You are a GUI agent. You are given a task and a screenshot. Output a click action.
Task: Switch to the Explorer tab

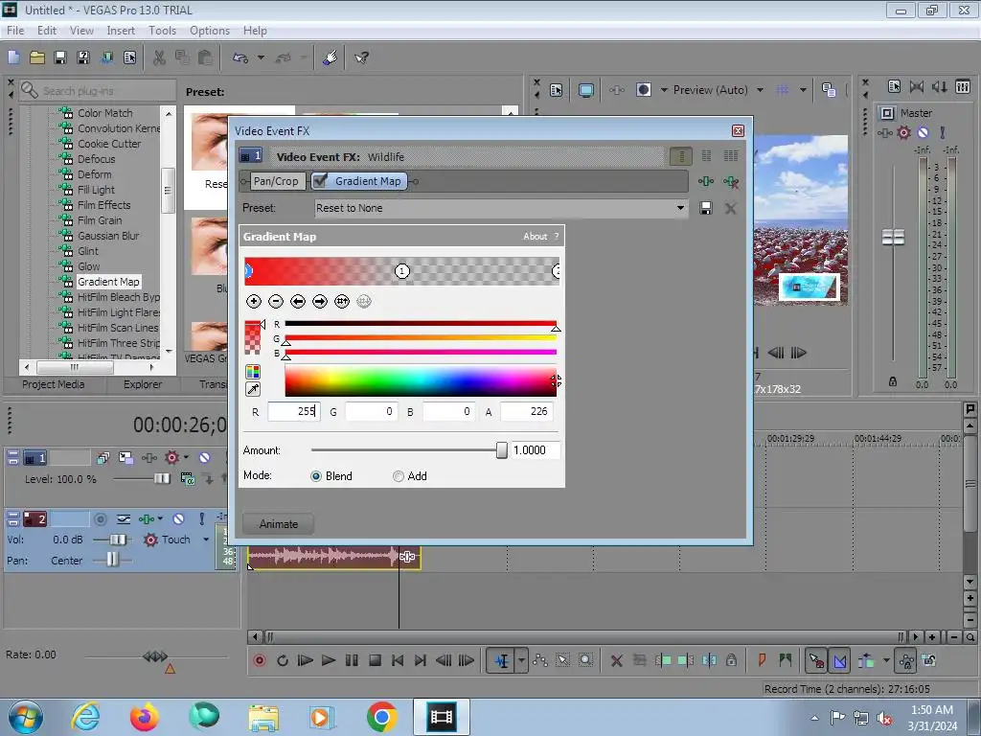point(143,384)
